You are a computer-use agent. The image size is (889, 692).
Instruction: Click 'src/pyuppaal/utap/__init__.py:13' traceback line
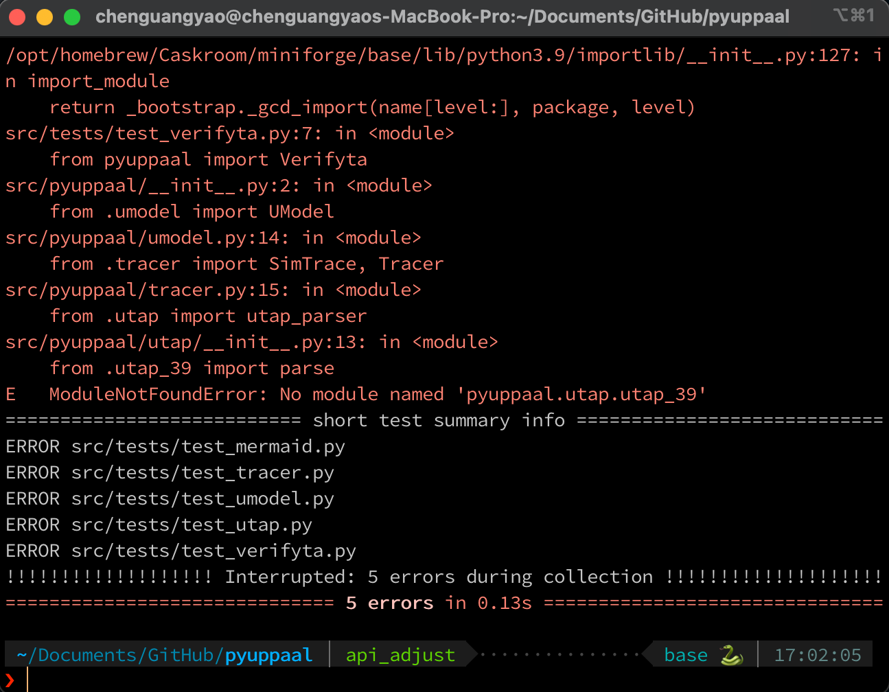tap(252, 343)
